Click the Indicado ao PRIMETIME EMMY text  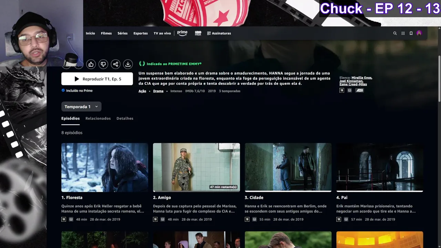(x=174, y=64)
